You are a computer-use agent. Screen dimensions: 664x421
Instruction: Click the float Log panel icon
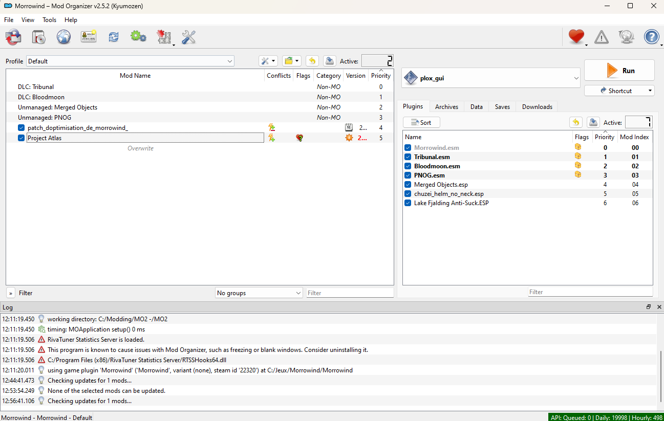click(649, 307)
